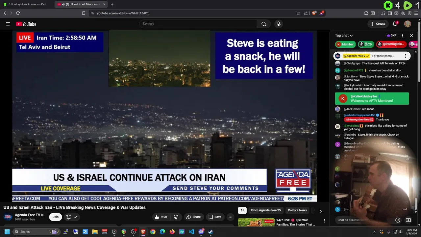Share this page from address bar
The image size is (421, 237).
click(306, 13)
